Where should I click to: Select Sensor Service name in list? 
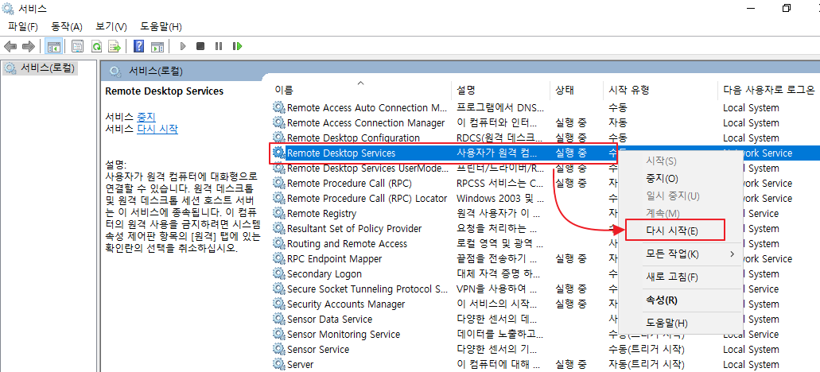(x=318, y=350)
